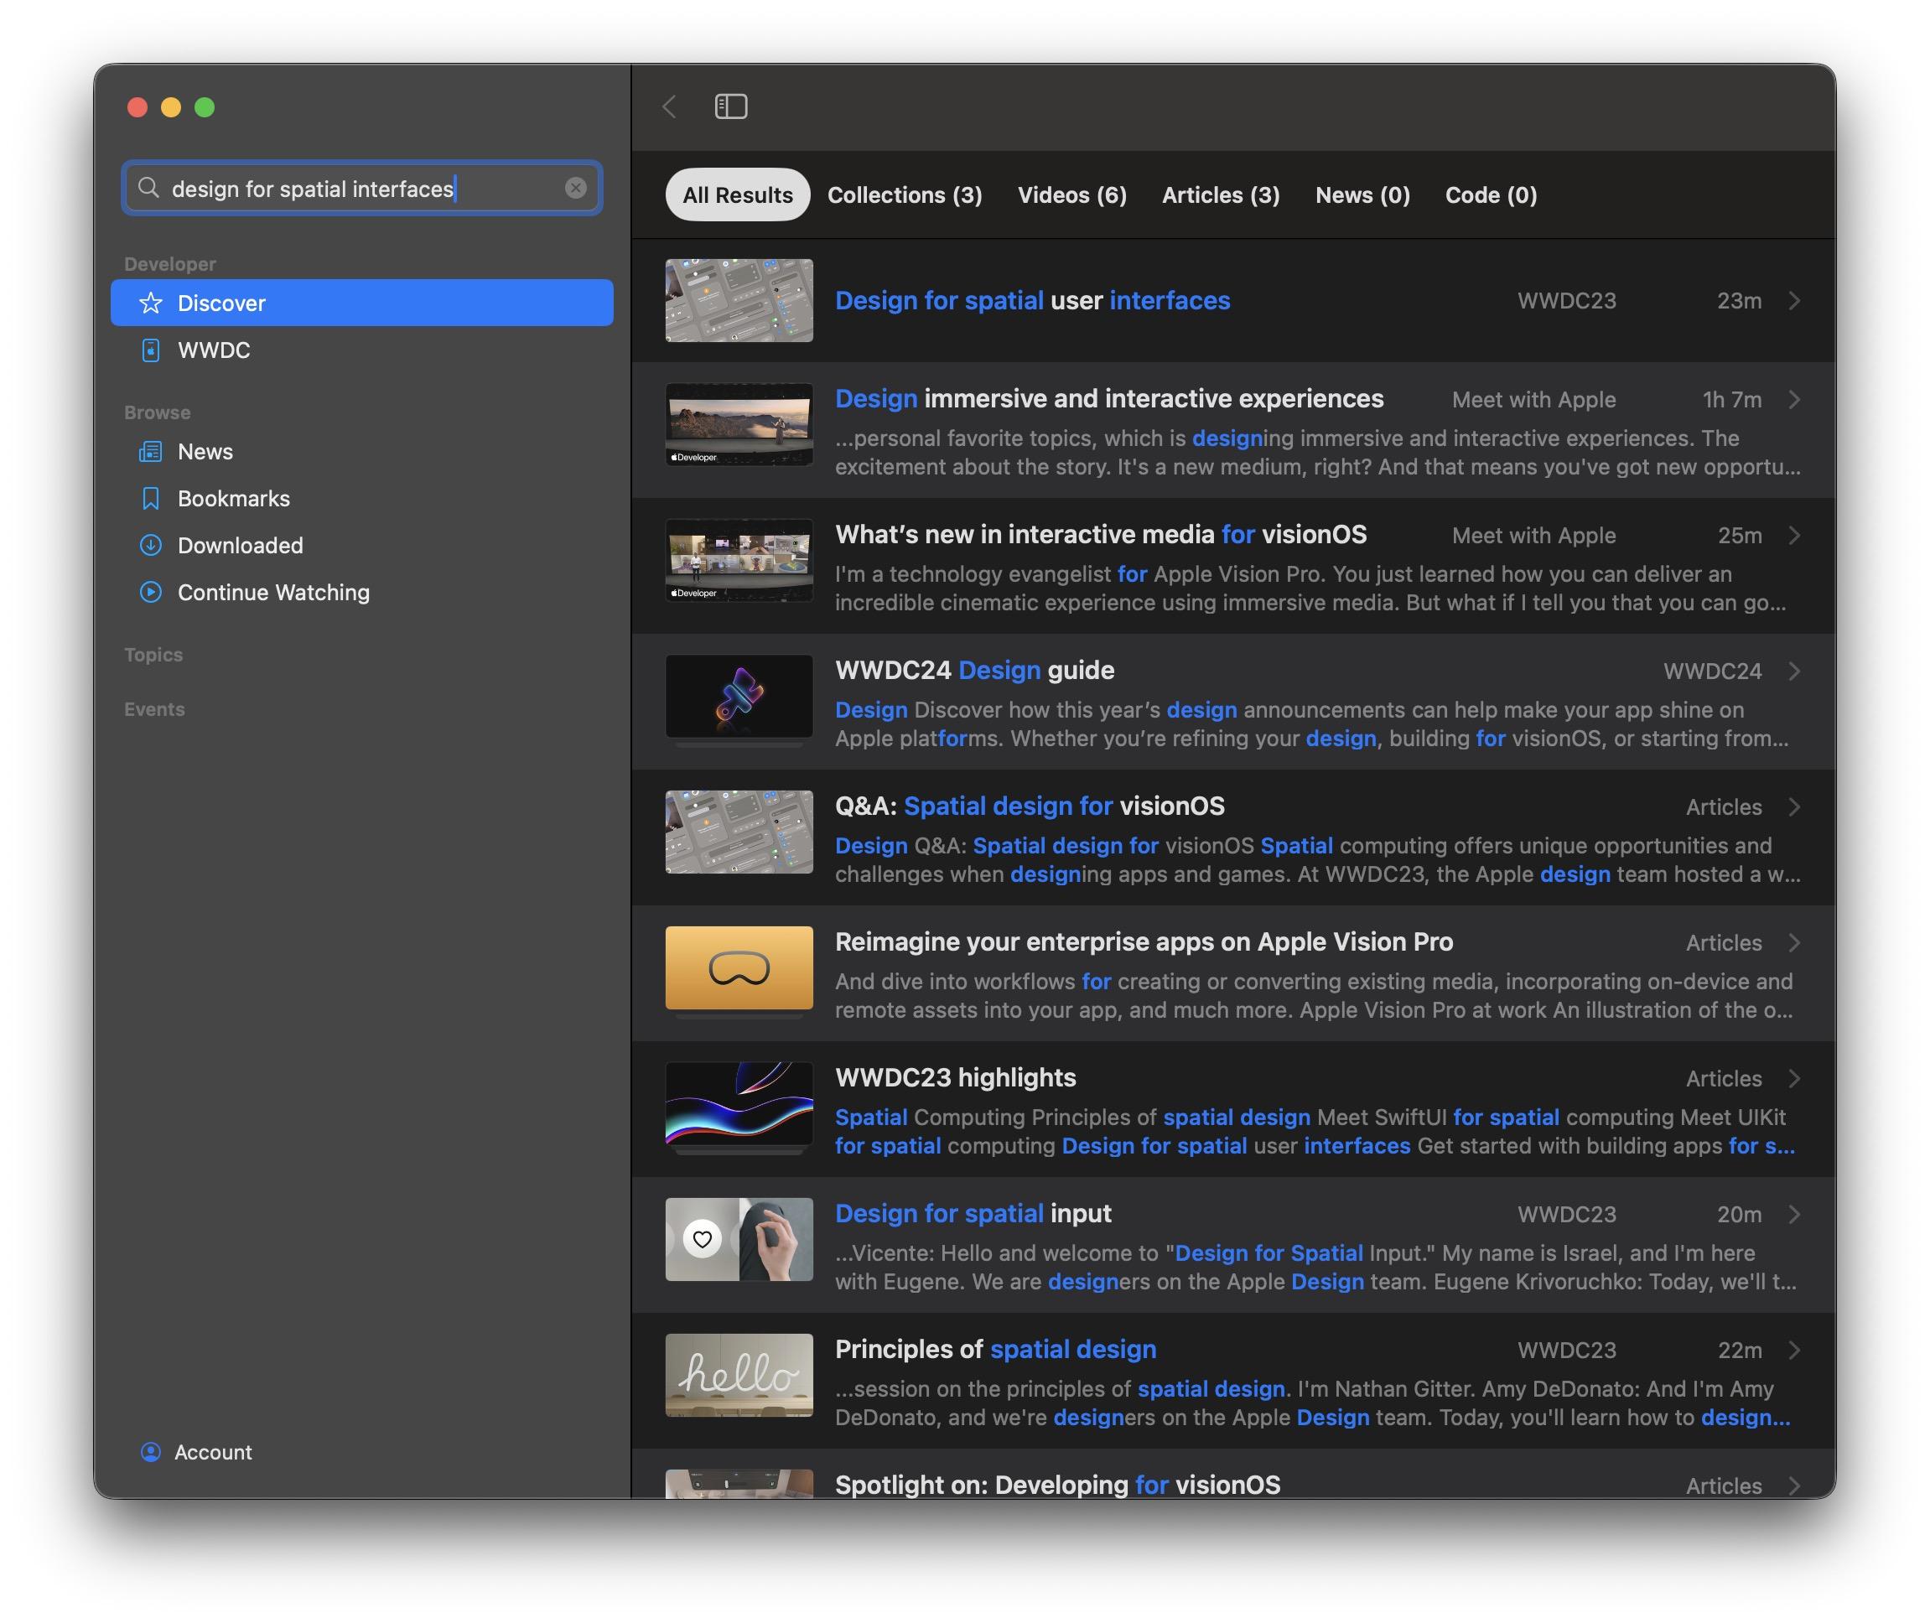Open Bookmarks in the sidebar
The width and height of the screenshot is (1930, 1623).
[x=361, y=498]
